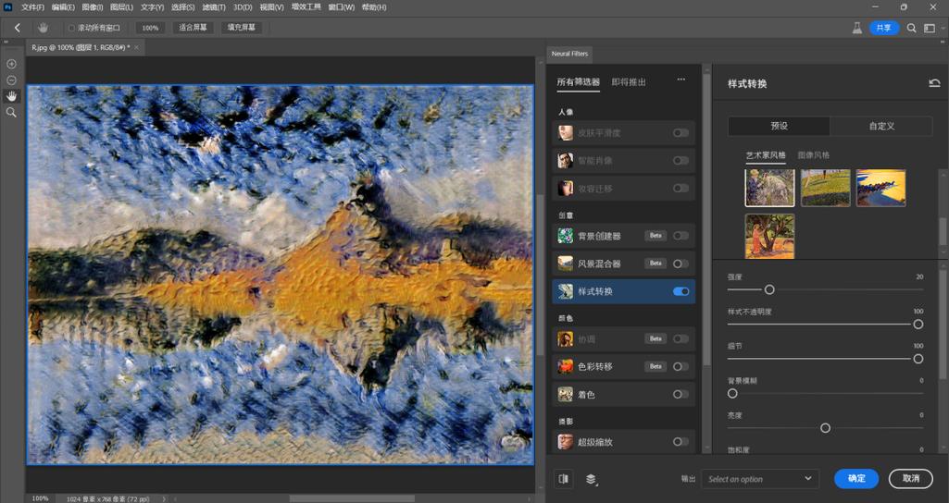Open the workspace layout dropdown icon
Viewport: 949px width, 503px height.
[x=930, y=28]
